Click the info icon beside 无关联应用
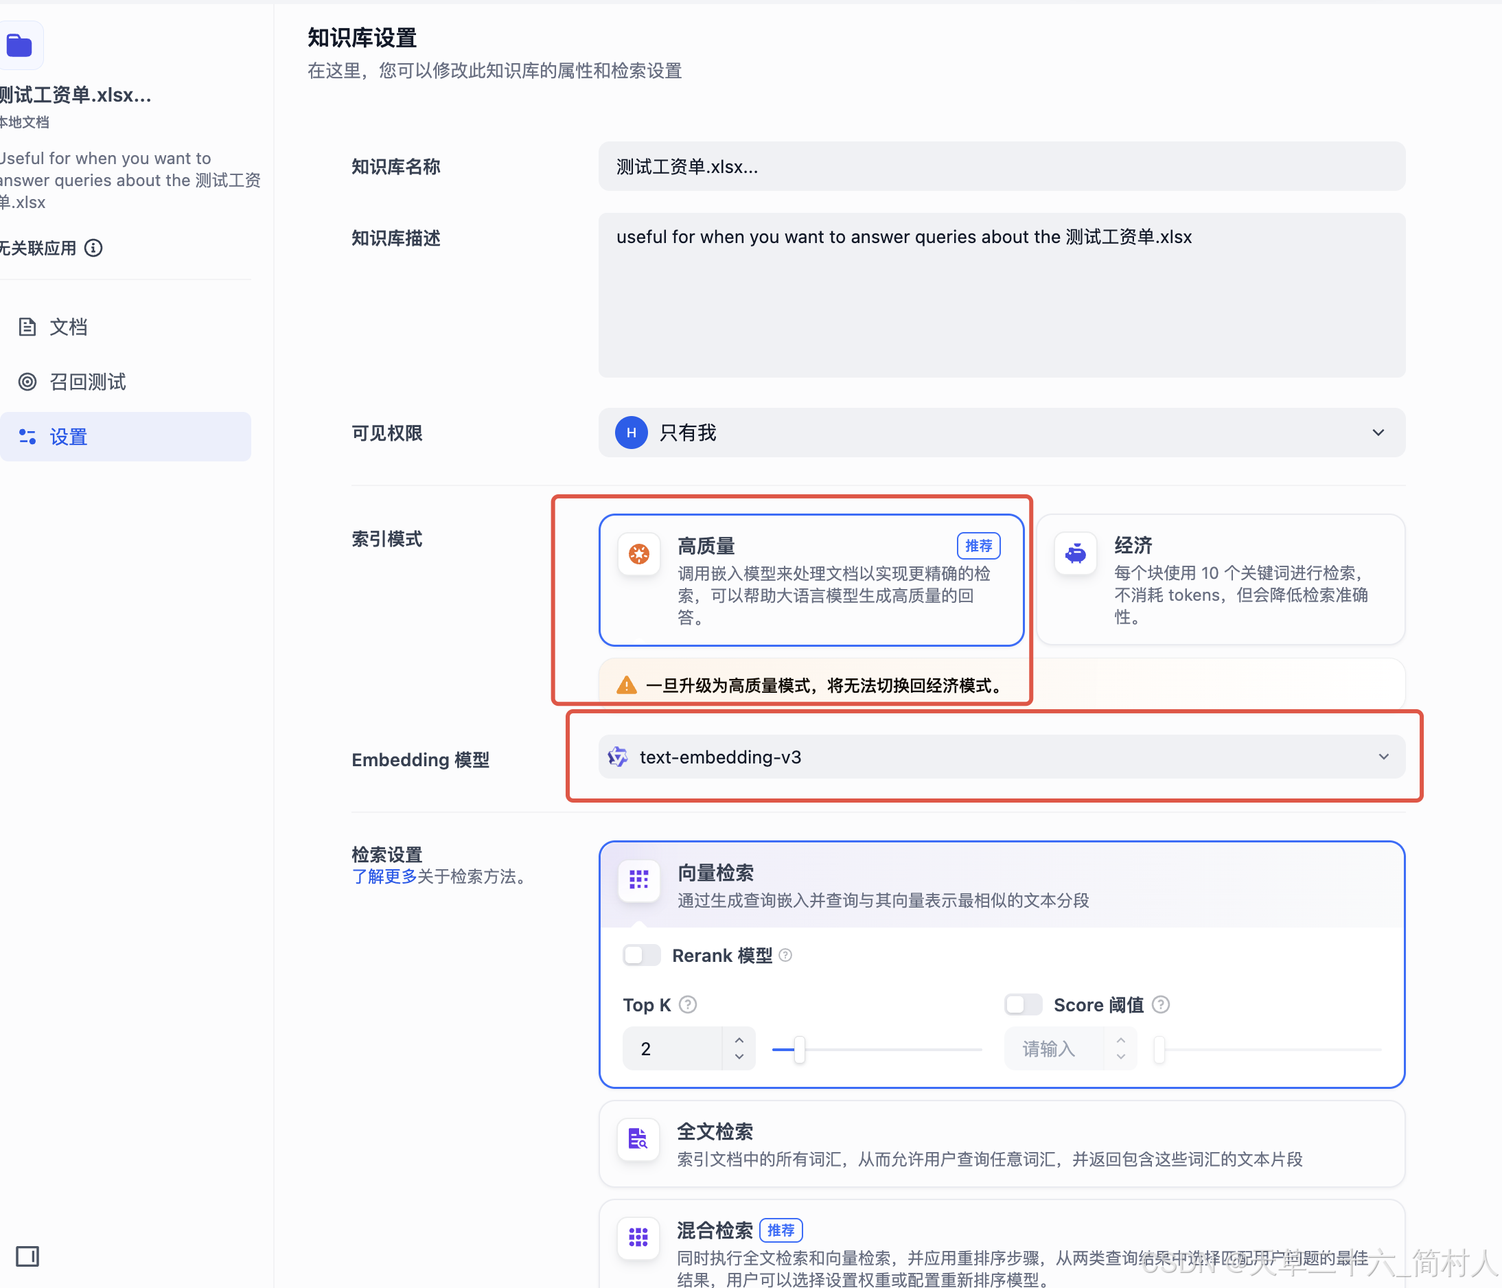 pyautogui.click(x=93, y=248)
